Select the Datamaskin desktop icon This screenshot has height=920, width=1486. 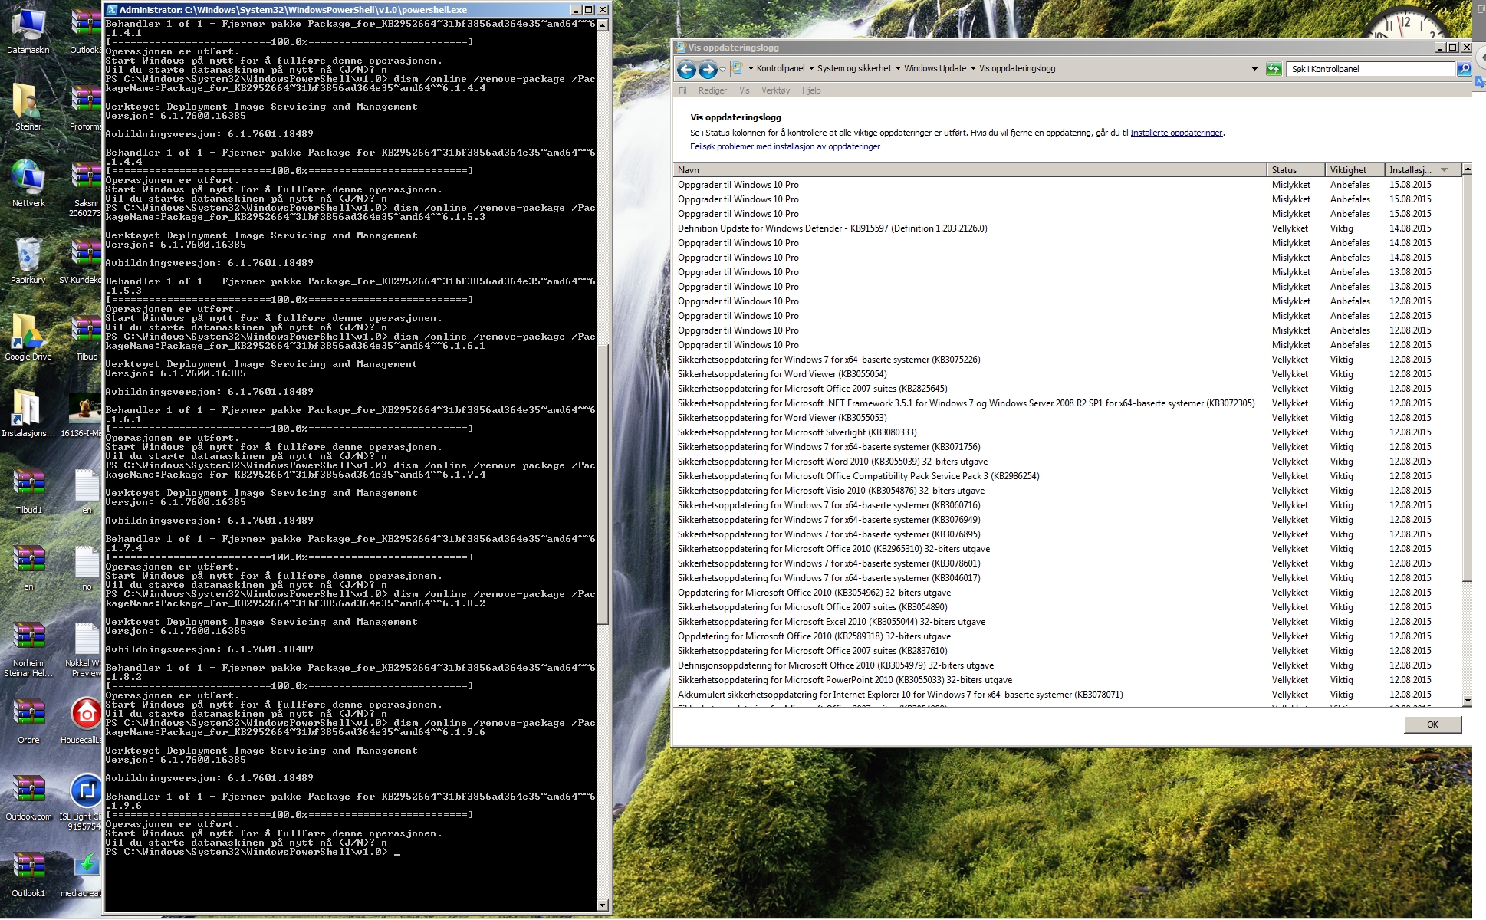(x=28, y=31)
